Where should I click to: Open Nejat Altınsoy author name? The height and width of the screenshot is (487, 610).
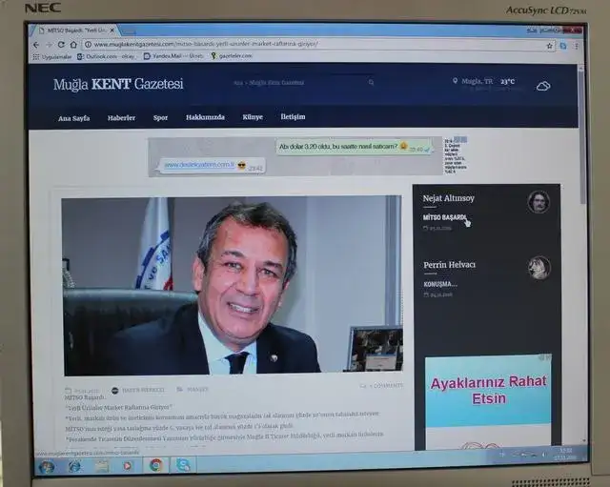click(x=449, y=198)
